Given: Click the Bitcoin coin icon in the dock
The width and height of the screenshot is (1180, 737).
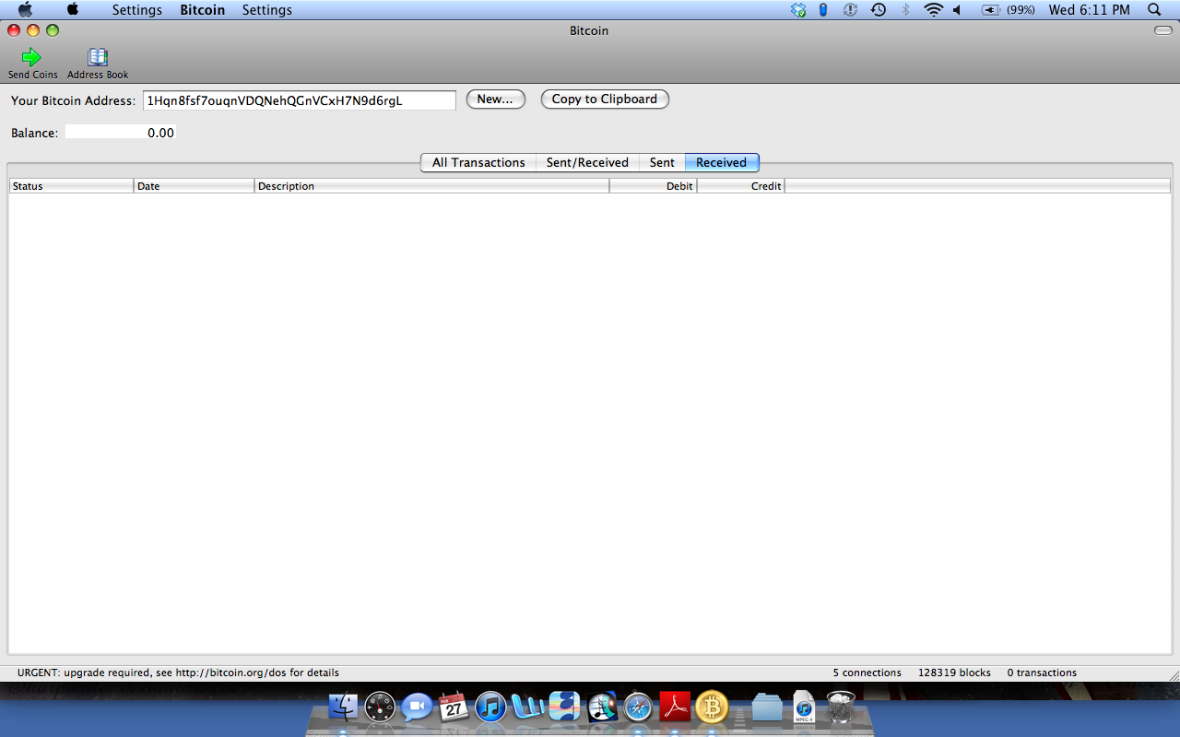Looking at the screenshot, I should click(x=712, y=708).
